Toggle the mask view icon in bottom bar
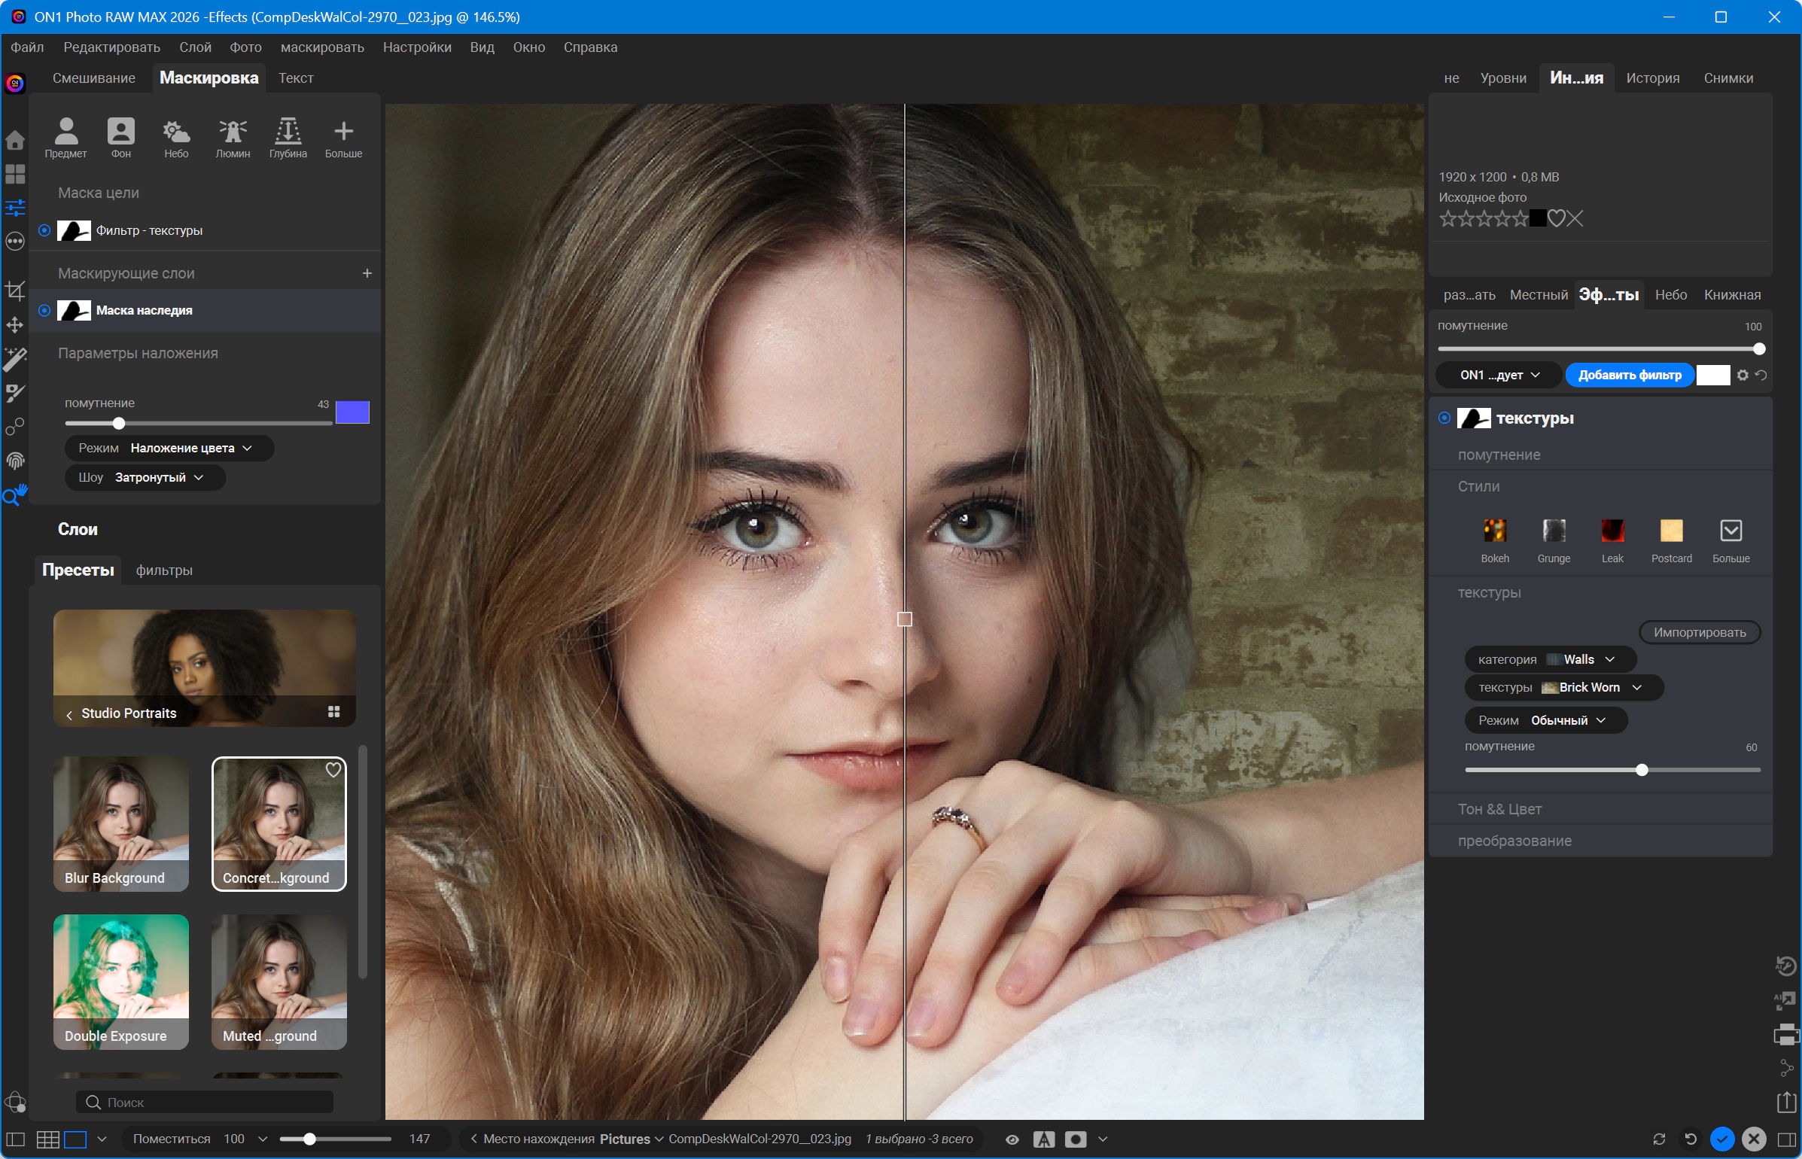This screenshot has width=1802, height=1159. (1076, 1139)
